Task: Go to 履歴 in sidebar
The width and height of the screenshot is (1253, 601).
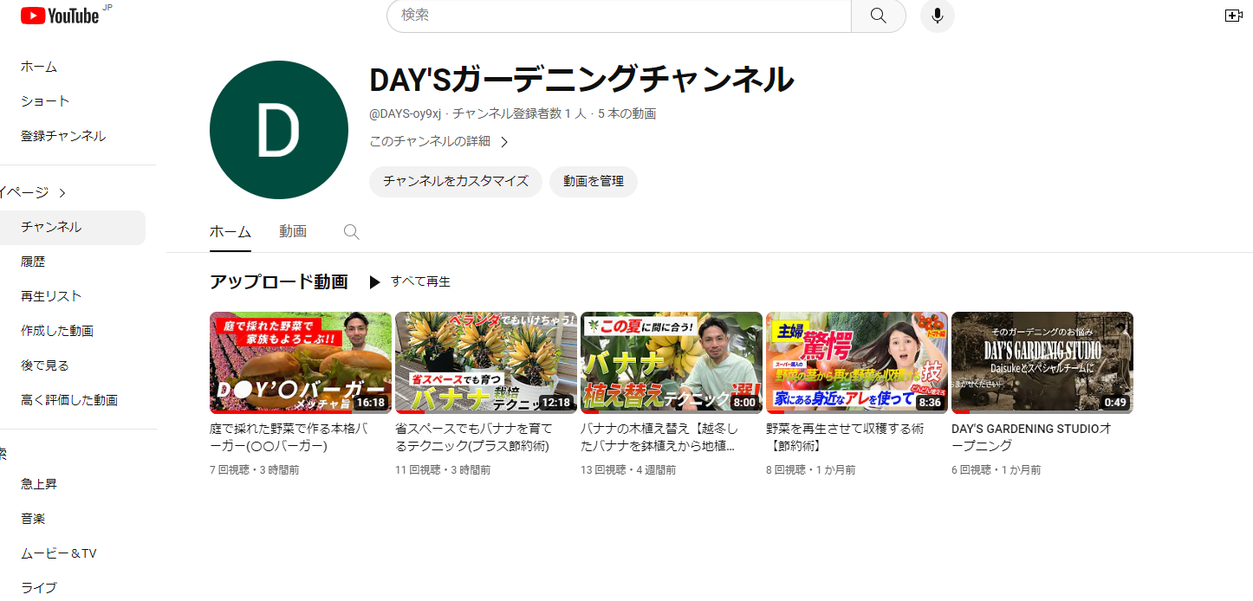Action: click(33, 262)
